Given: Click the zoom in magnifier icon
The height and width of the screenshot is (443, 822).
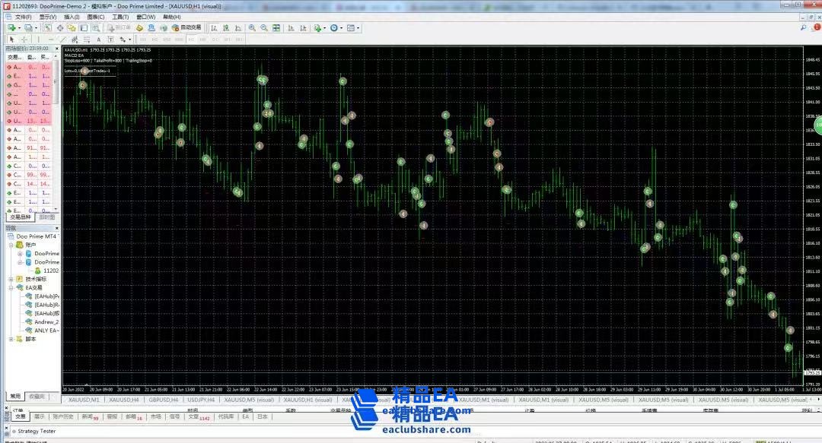Looking at the screenshot, I should [x=252, y=28].
